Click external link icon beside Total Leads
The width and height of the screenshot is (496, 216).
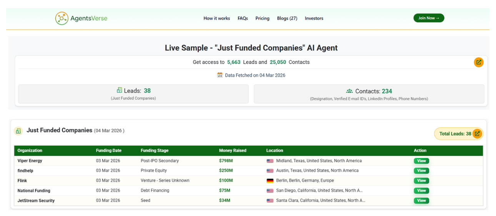click(477, 134)
